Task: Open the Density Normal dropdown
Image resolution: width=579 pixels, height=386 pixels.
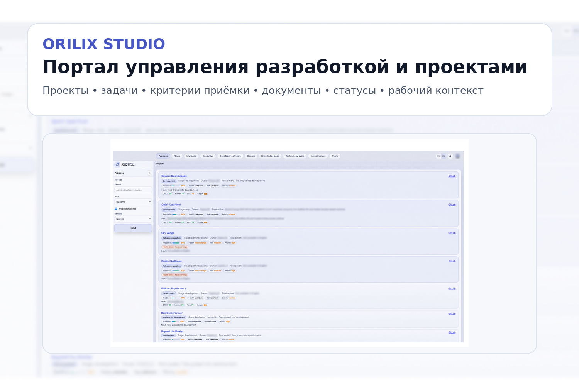Action: click(x=133, y=219)
